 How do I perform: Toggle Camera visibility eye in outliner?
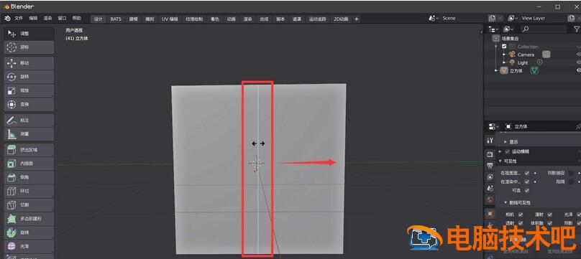click(x=578, y=55)
